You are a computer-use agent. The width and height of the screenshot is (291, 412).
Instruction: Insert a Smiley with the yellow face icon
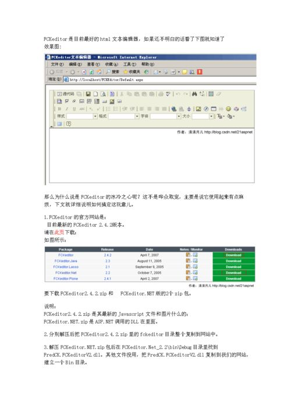[x=228, y=109]
